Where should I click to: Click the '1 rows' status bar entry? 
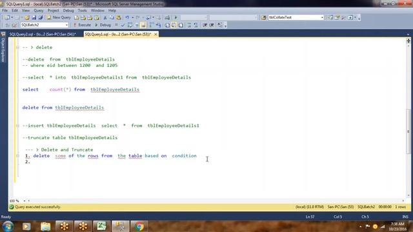click(400, 207)
